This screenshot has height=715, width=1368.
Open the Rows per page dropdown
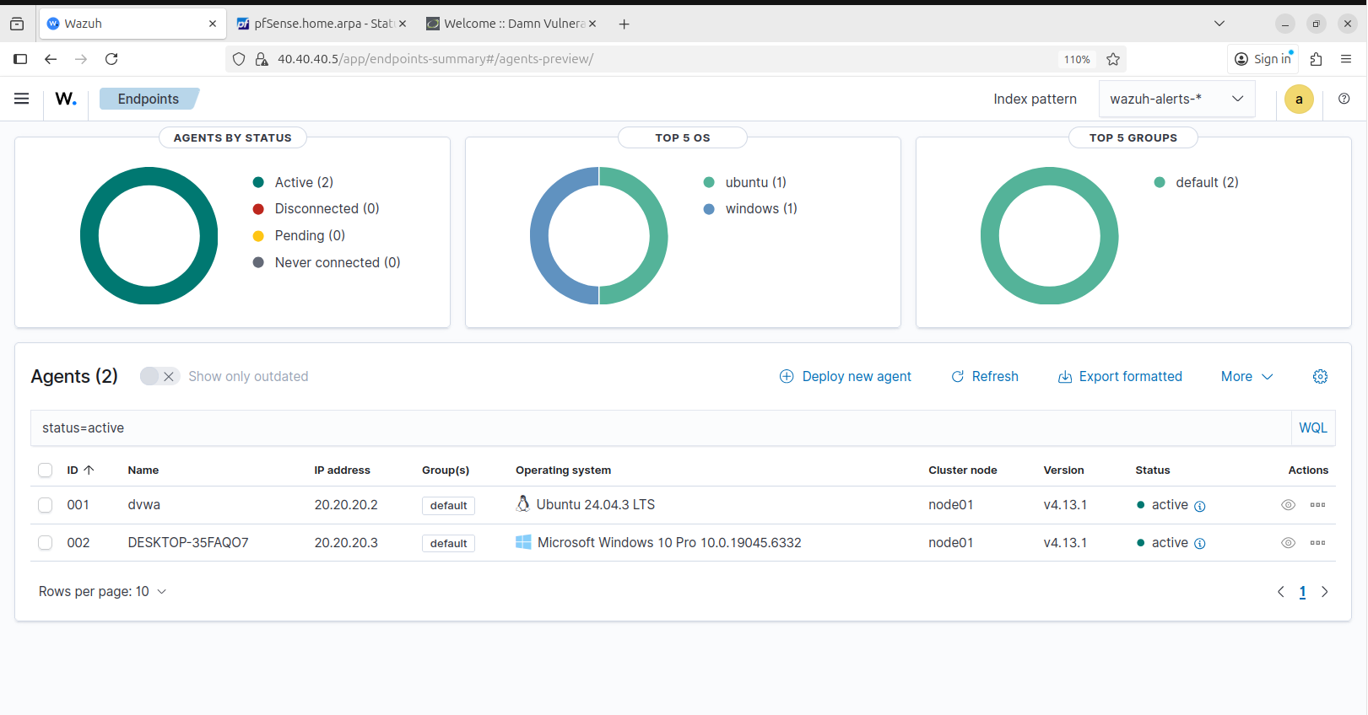(102, 592)
